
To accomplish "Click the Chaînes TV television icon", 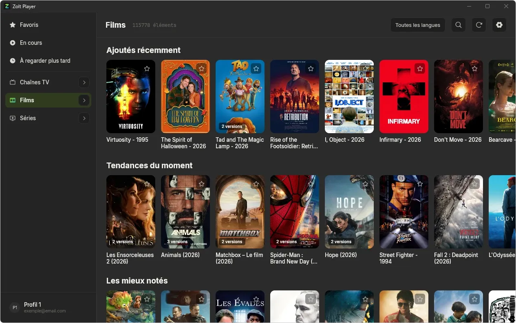I will pos(13,82).
